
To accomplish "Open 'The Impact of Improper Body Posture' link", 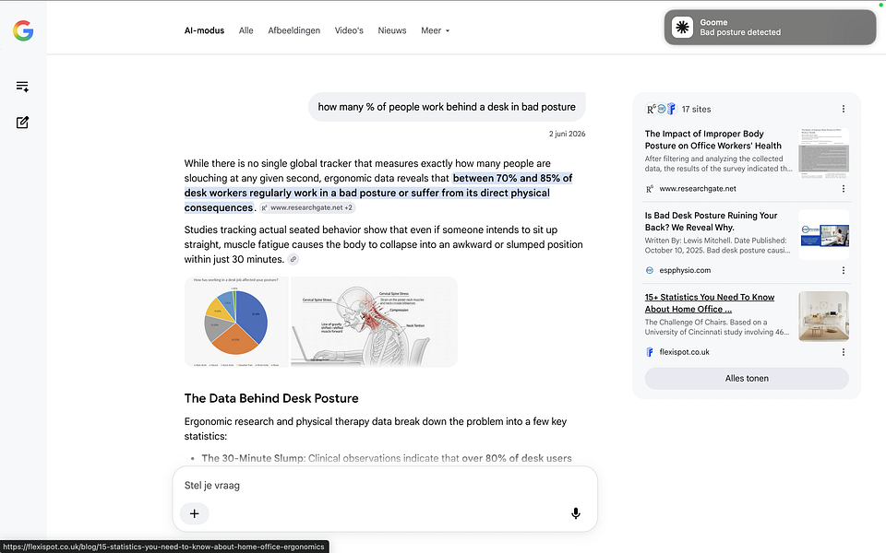I will (x=713, y=139).
